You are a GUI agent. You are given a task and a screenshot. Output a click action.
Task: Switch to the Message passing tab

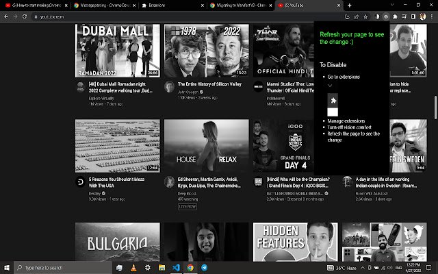pos(105,5)
